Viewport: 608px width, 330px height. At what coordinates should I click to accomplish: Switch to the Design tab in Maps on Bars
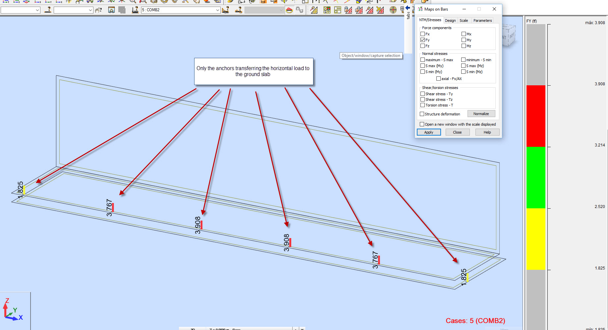pos(450,20)
